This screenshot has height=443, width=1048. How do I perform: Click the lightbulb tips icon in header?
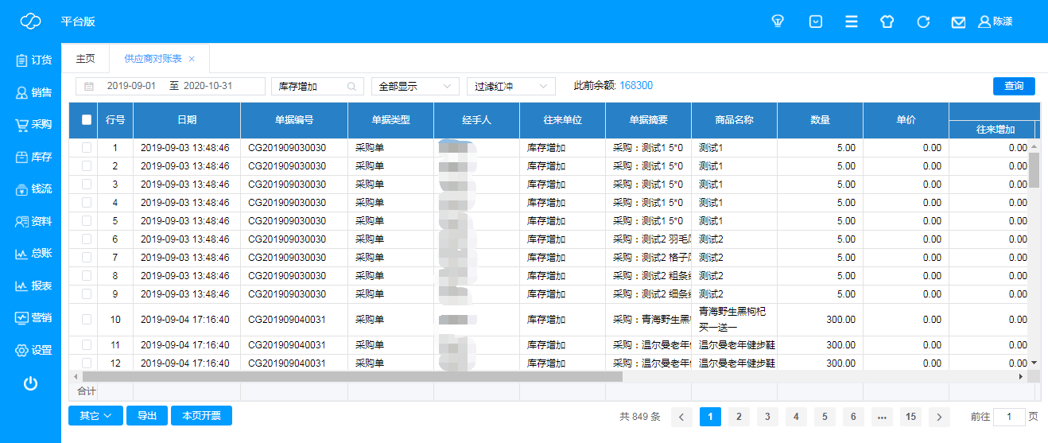[x=778, y=21]
